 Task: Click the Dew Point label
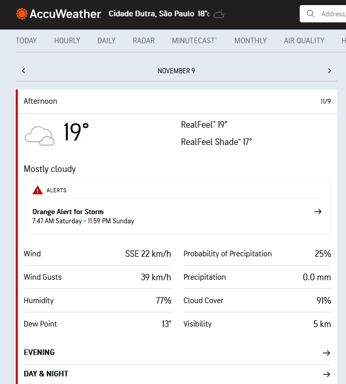coord(40,324)
